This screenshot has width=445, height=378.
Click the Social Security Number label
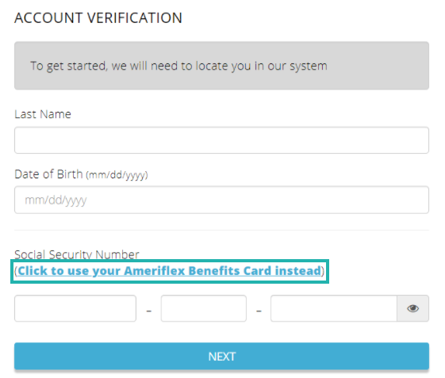(77, 254)
